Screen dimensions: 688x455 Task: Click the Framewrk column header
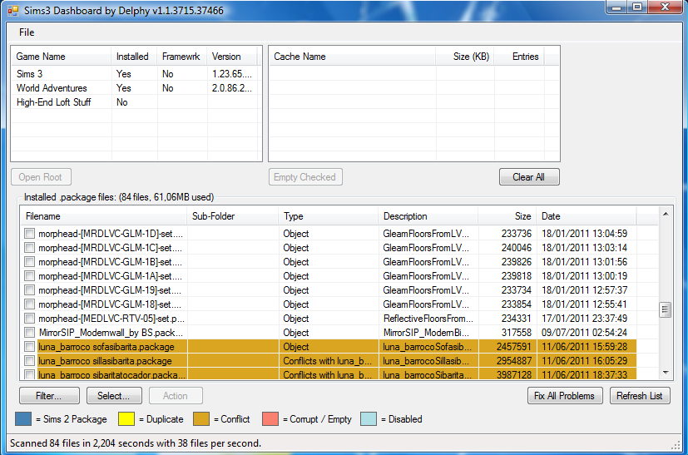tap(181, 57)
